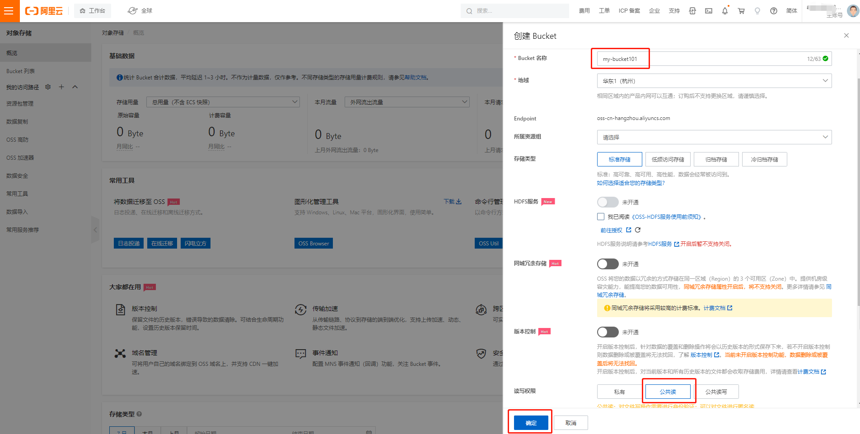Open the 全球 region selector
The height and width of the screenshot is (434, 860).
pos(140,11)
